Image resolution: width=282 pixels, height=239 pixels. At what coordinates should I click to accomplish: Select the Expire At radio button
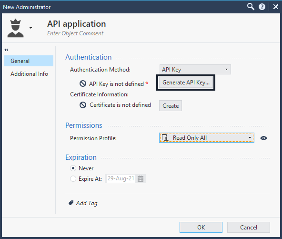click(73, 179)
